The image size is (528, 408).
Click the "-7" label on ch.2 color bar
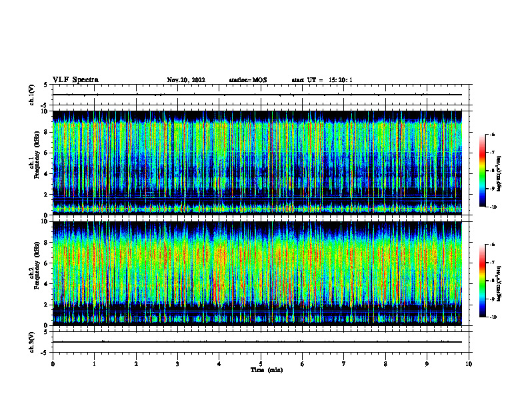[x=492, y=263]
